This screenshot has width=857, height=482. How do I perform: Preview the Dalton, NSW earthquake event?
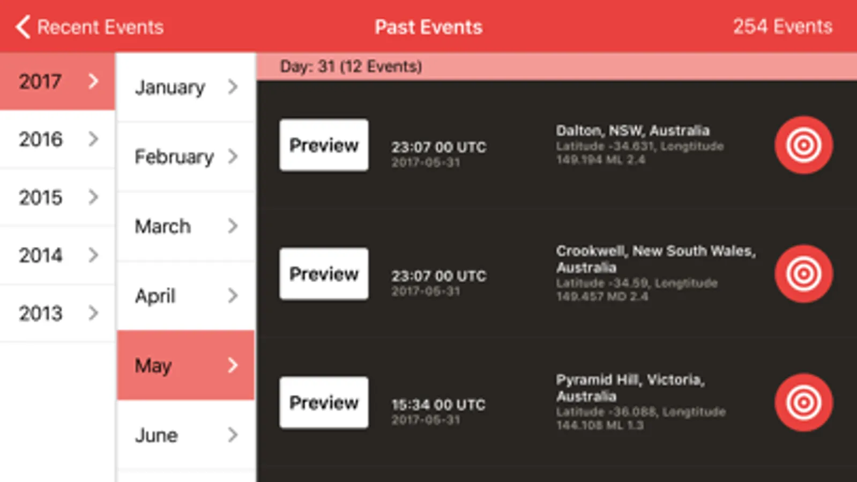324,145
